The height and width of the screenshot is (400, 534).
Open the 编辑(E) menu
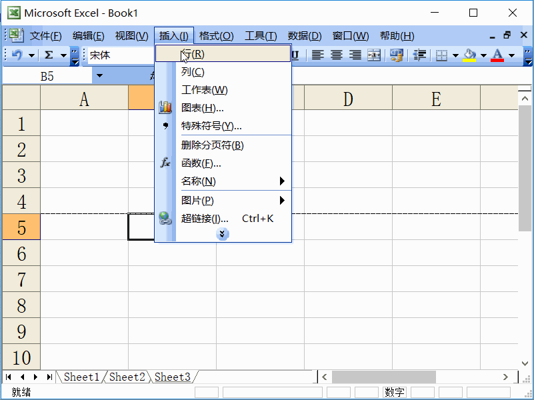pyautogui.click(x=88, y=36)
